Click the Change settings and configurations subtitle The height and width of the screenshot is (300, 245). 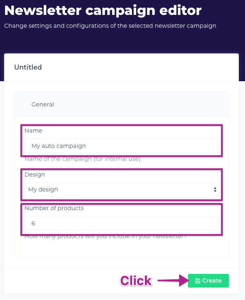pos(110,26)
